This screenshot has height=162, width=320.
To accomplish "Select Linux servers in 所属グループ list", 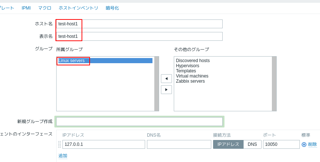I will (x=72, y=61).
